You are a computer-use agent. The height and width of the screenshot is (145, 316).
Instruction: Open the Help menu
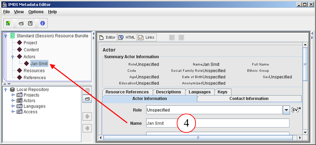[x=53, y=12]
